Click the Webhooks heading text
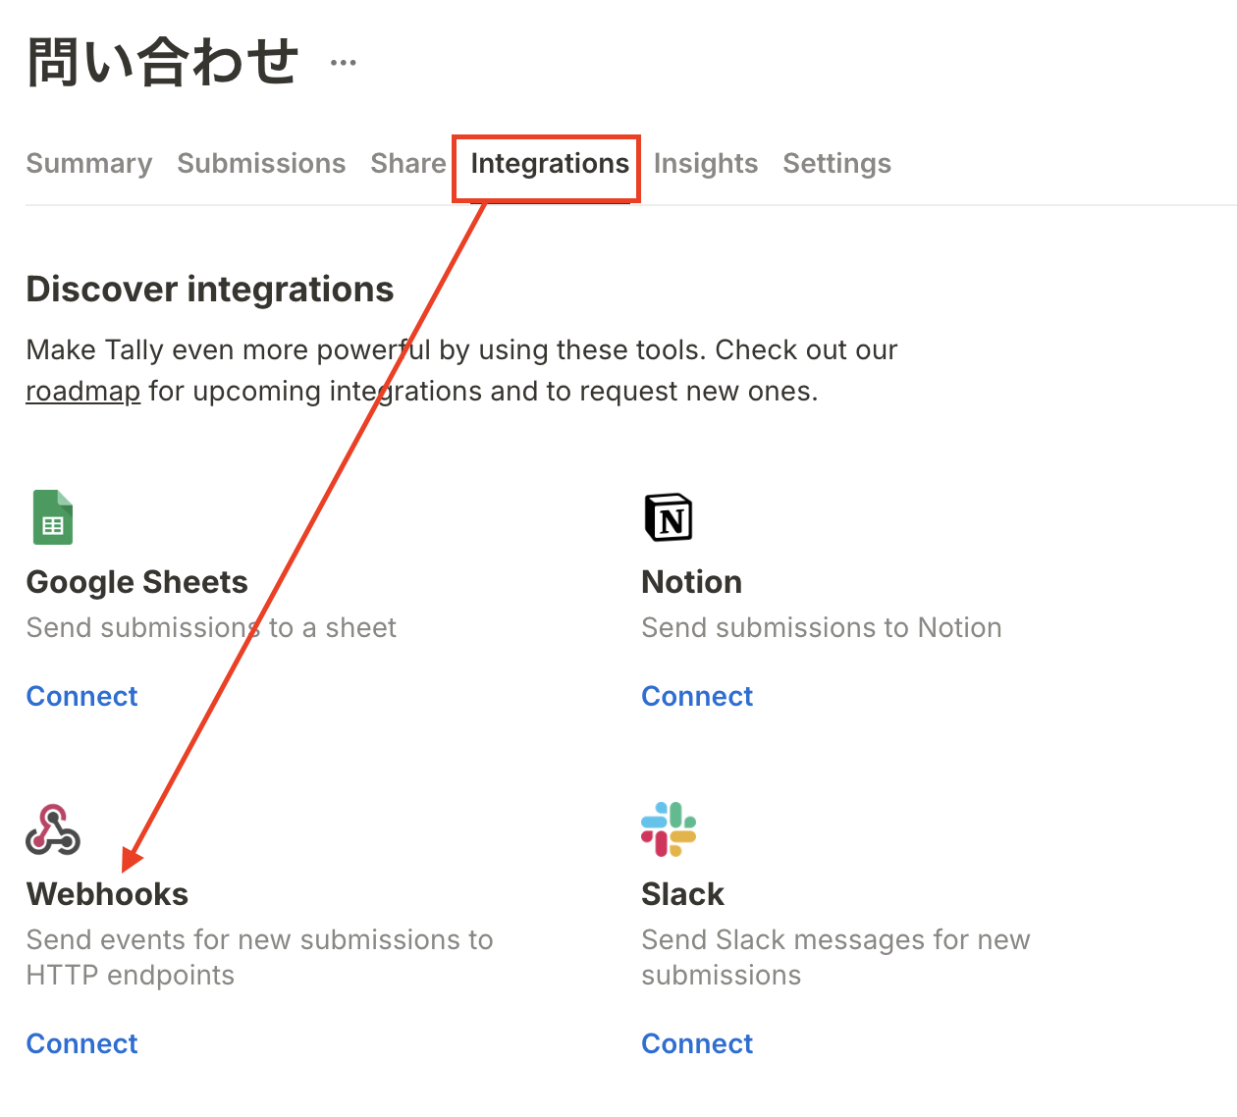Image resolution: width=1237 pixels, height=1117 pixels. [x=108, y=894]
